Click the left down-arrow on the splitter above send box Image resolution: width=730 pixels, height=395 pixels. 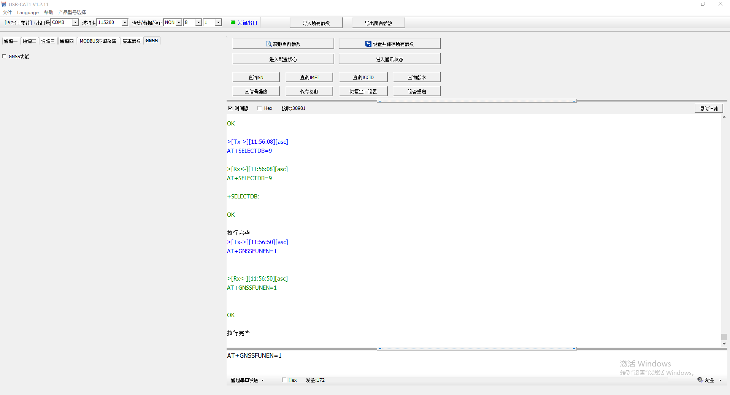coord(379,349)
